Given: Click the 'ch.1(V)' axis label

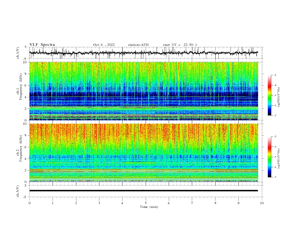Looking at the screenshot, I should point(18,53).
